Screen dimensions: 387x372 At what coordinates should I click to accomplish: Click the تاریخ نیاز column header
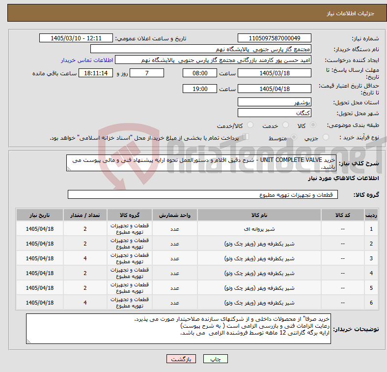40,215
